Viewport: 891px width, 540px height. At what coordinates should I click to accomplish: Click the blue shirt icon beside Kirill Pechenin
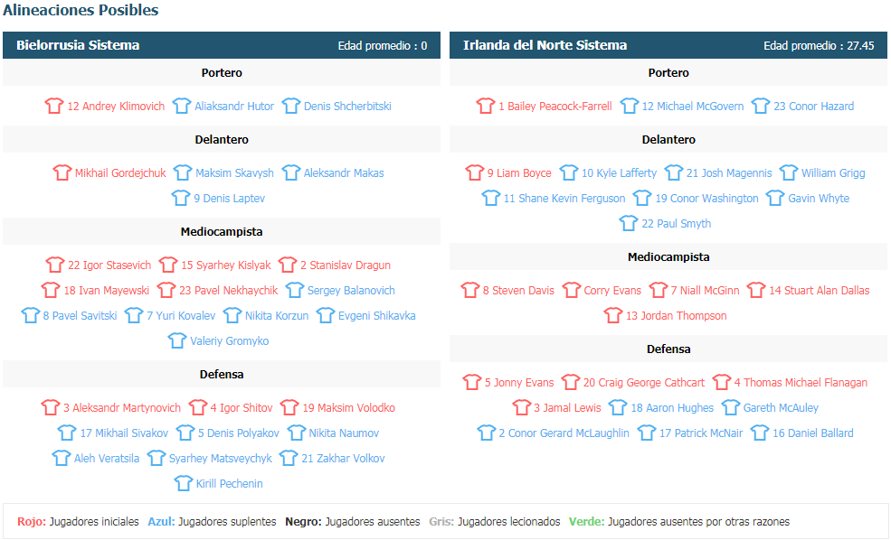[x=183, y=483]
